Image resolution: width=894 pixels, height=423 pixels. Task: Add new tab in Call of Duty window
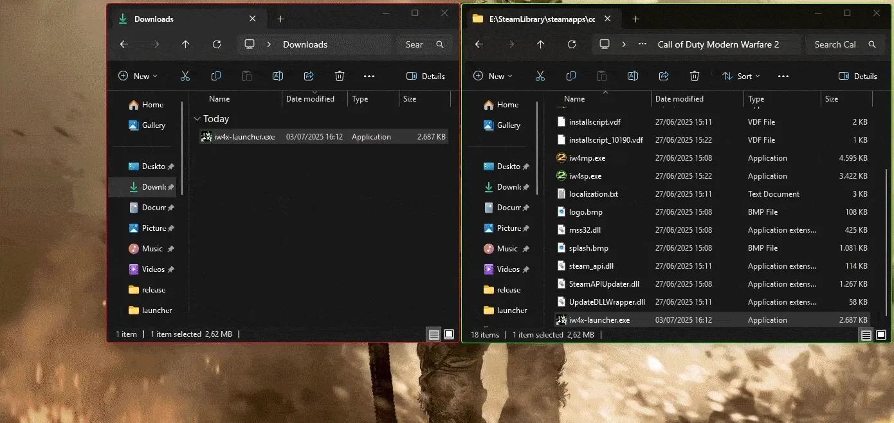[635, 19]
